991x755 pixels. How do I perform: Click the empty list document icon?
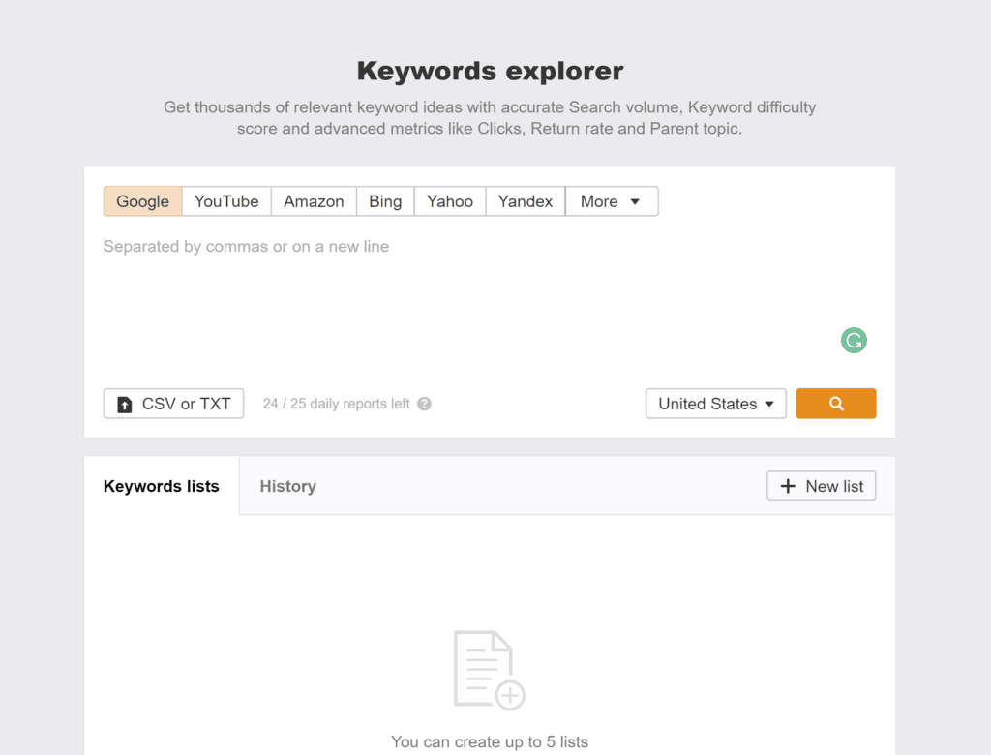click(x=489, y=670)
